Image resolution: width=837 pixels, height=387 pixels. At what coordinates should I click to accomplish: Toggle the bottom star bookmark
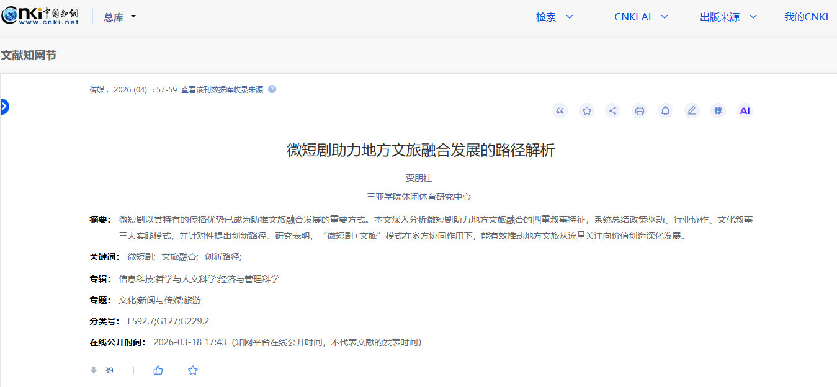(x=193, y=370)
